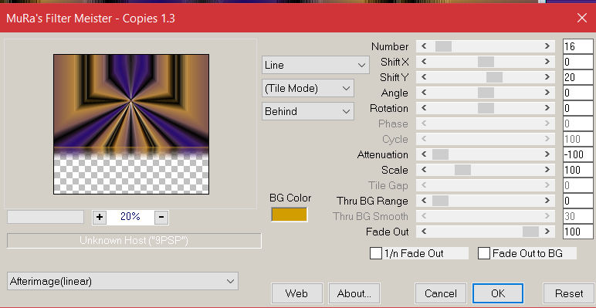Click the Reset button
The height and width of the screenshot is (308, 596).
[569, 293]
